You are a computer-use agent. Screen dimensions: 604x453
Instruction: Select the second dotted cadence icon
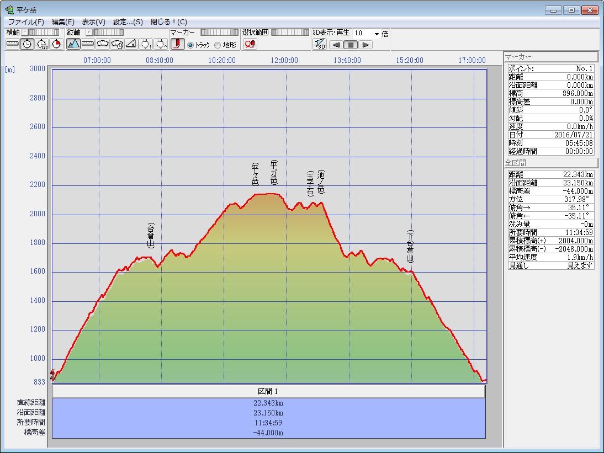click(160, 44)
